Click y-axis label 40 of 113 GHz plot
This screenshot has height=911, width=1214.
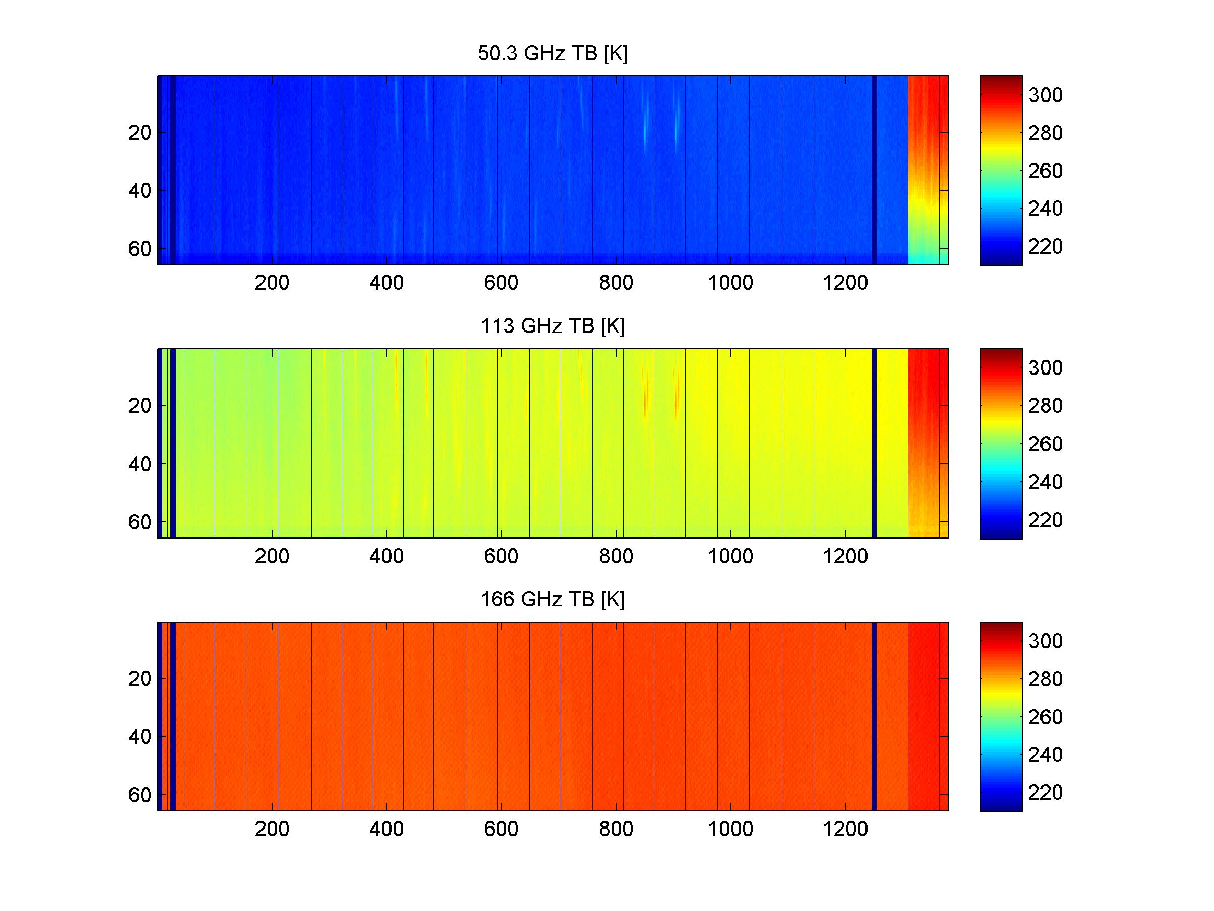140,464
